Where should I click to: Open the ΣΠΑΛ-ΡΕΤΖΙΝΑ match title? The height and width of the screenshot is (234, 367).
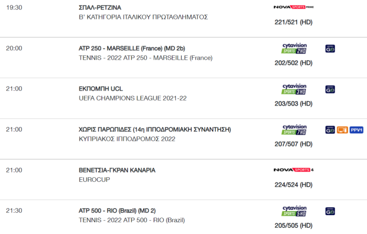100,8
